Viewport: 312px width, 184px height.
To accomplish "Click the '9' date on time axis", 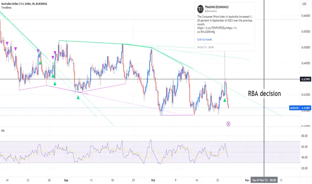I will click(x=175, y=180).
